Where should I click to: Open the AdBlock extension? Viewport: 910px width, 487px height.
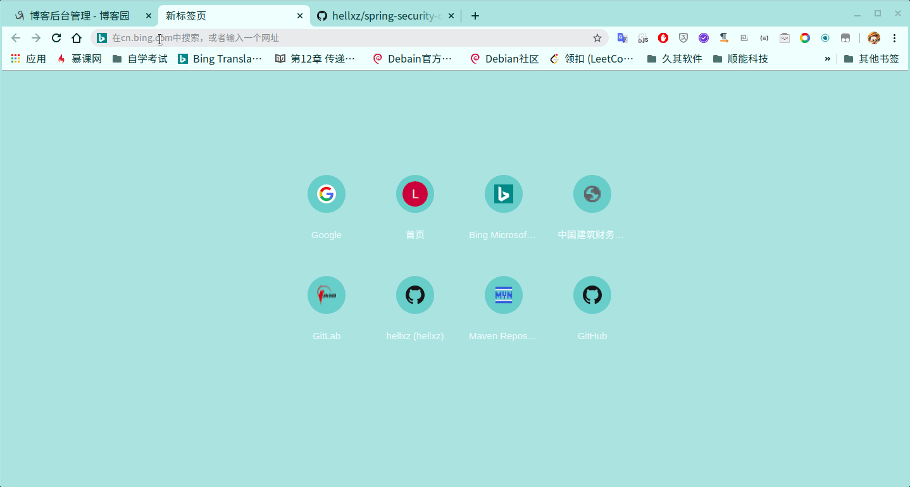tap(663, 38)
